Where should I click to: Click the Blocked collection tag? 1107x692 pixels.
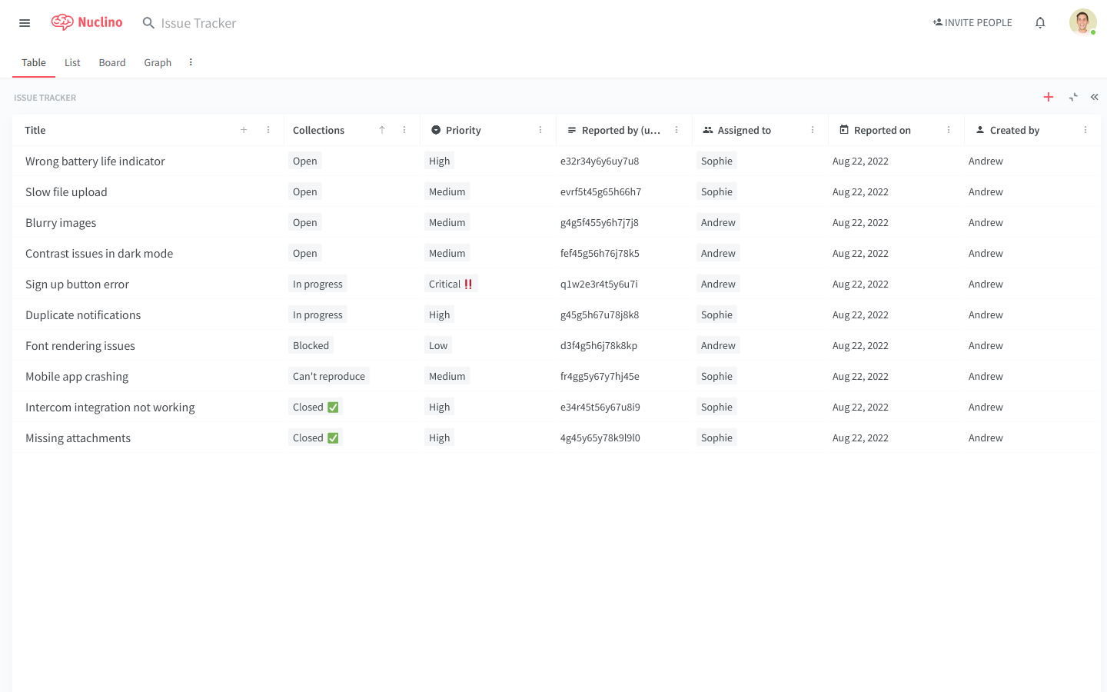coord(311,345)
